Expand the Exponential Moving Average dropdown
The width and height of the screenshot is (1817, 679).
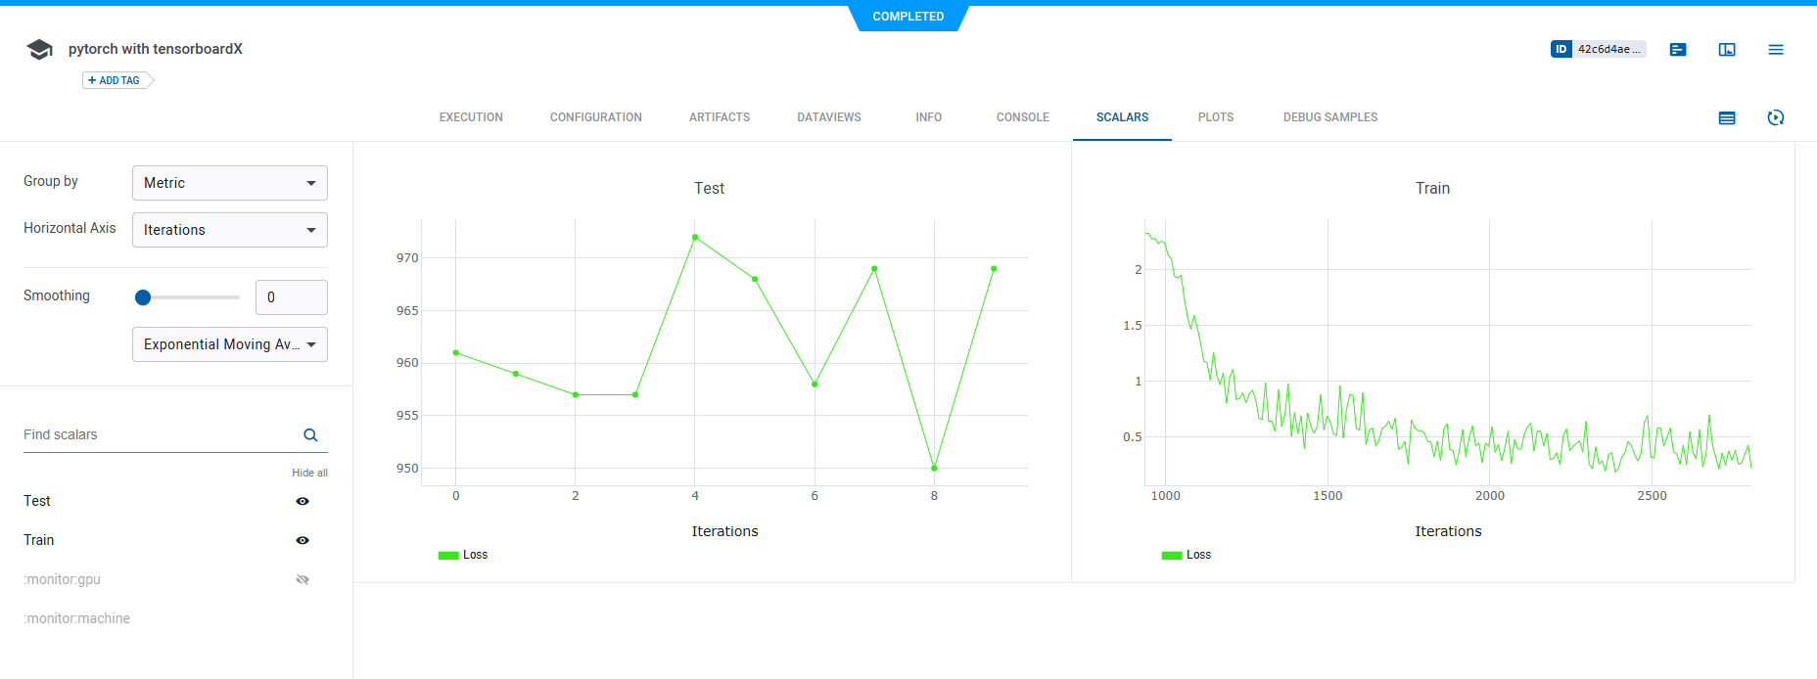tap(230, 344)
